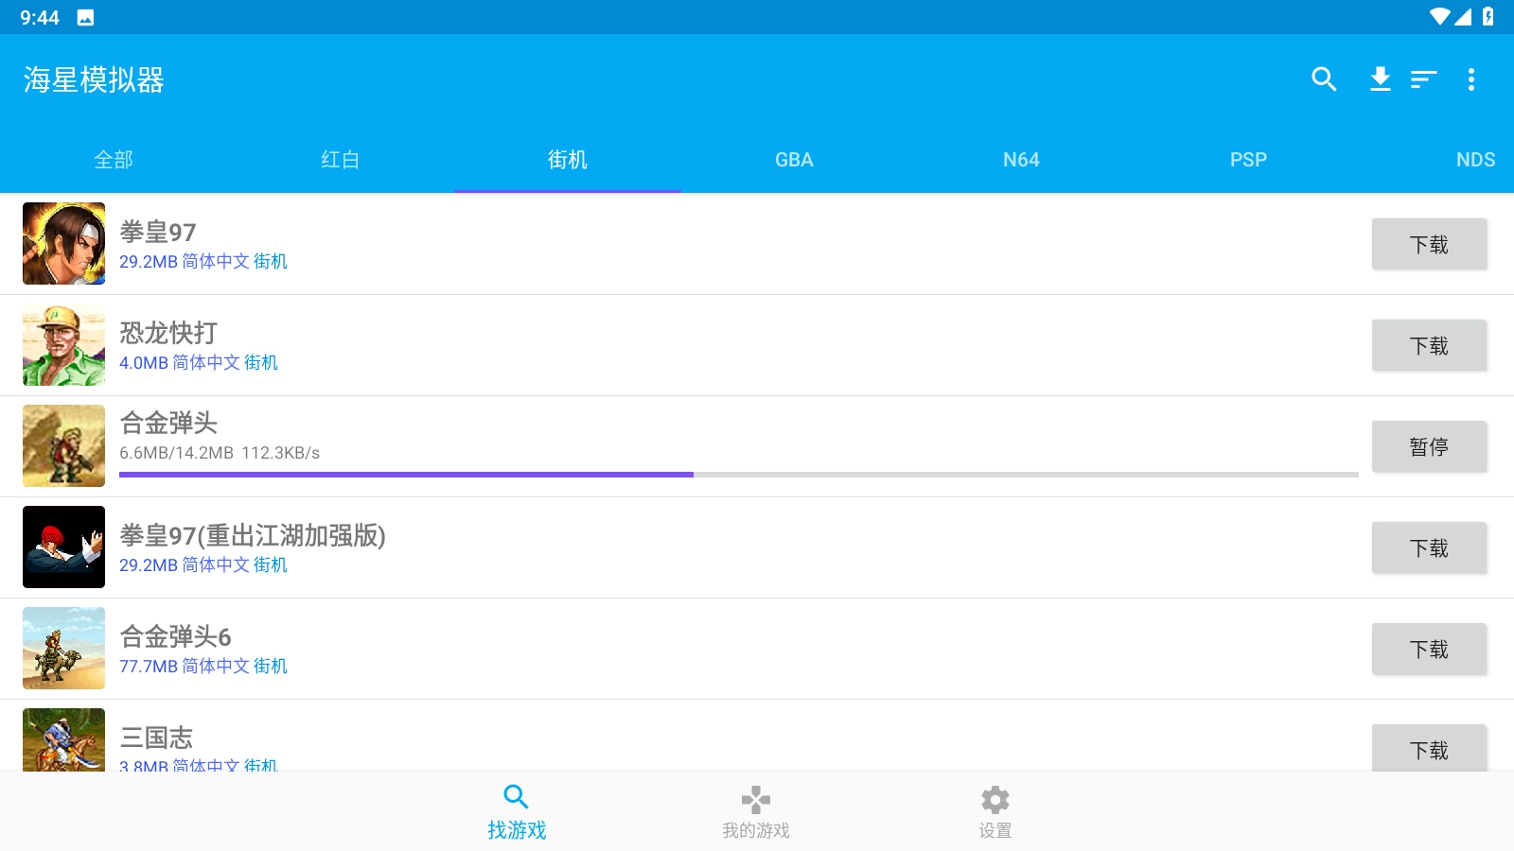The height and width of the screenshot is (851, 1514).
Task: Switch to the 红白 tab
Action: (341, 160)
